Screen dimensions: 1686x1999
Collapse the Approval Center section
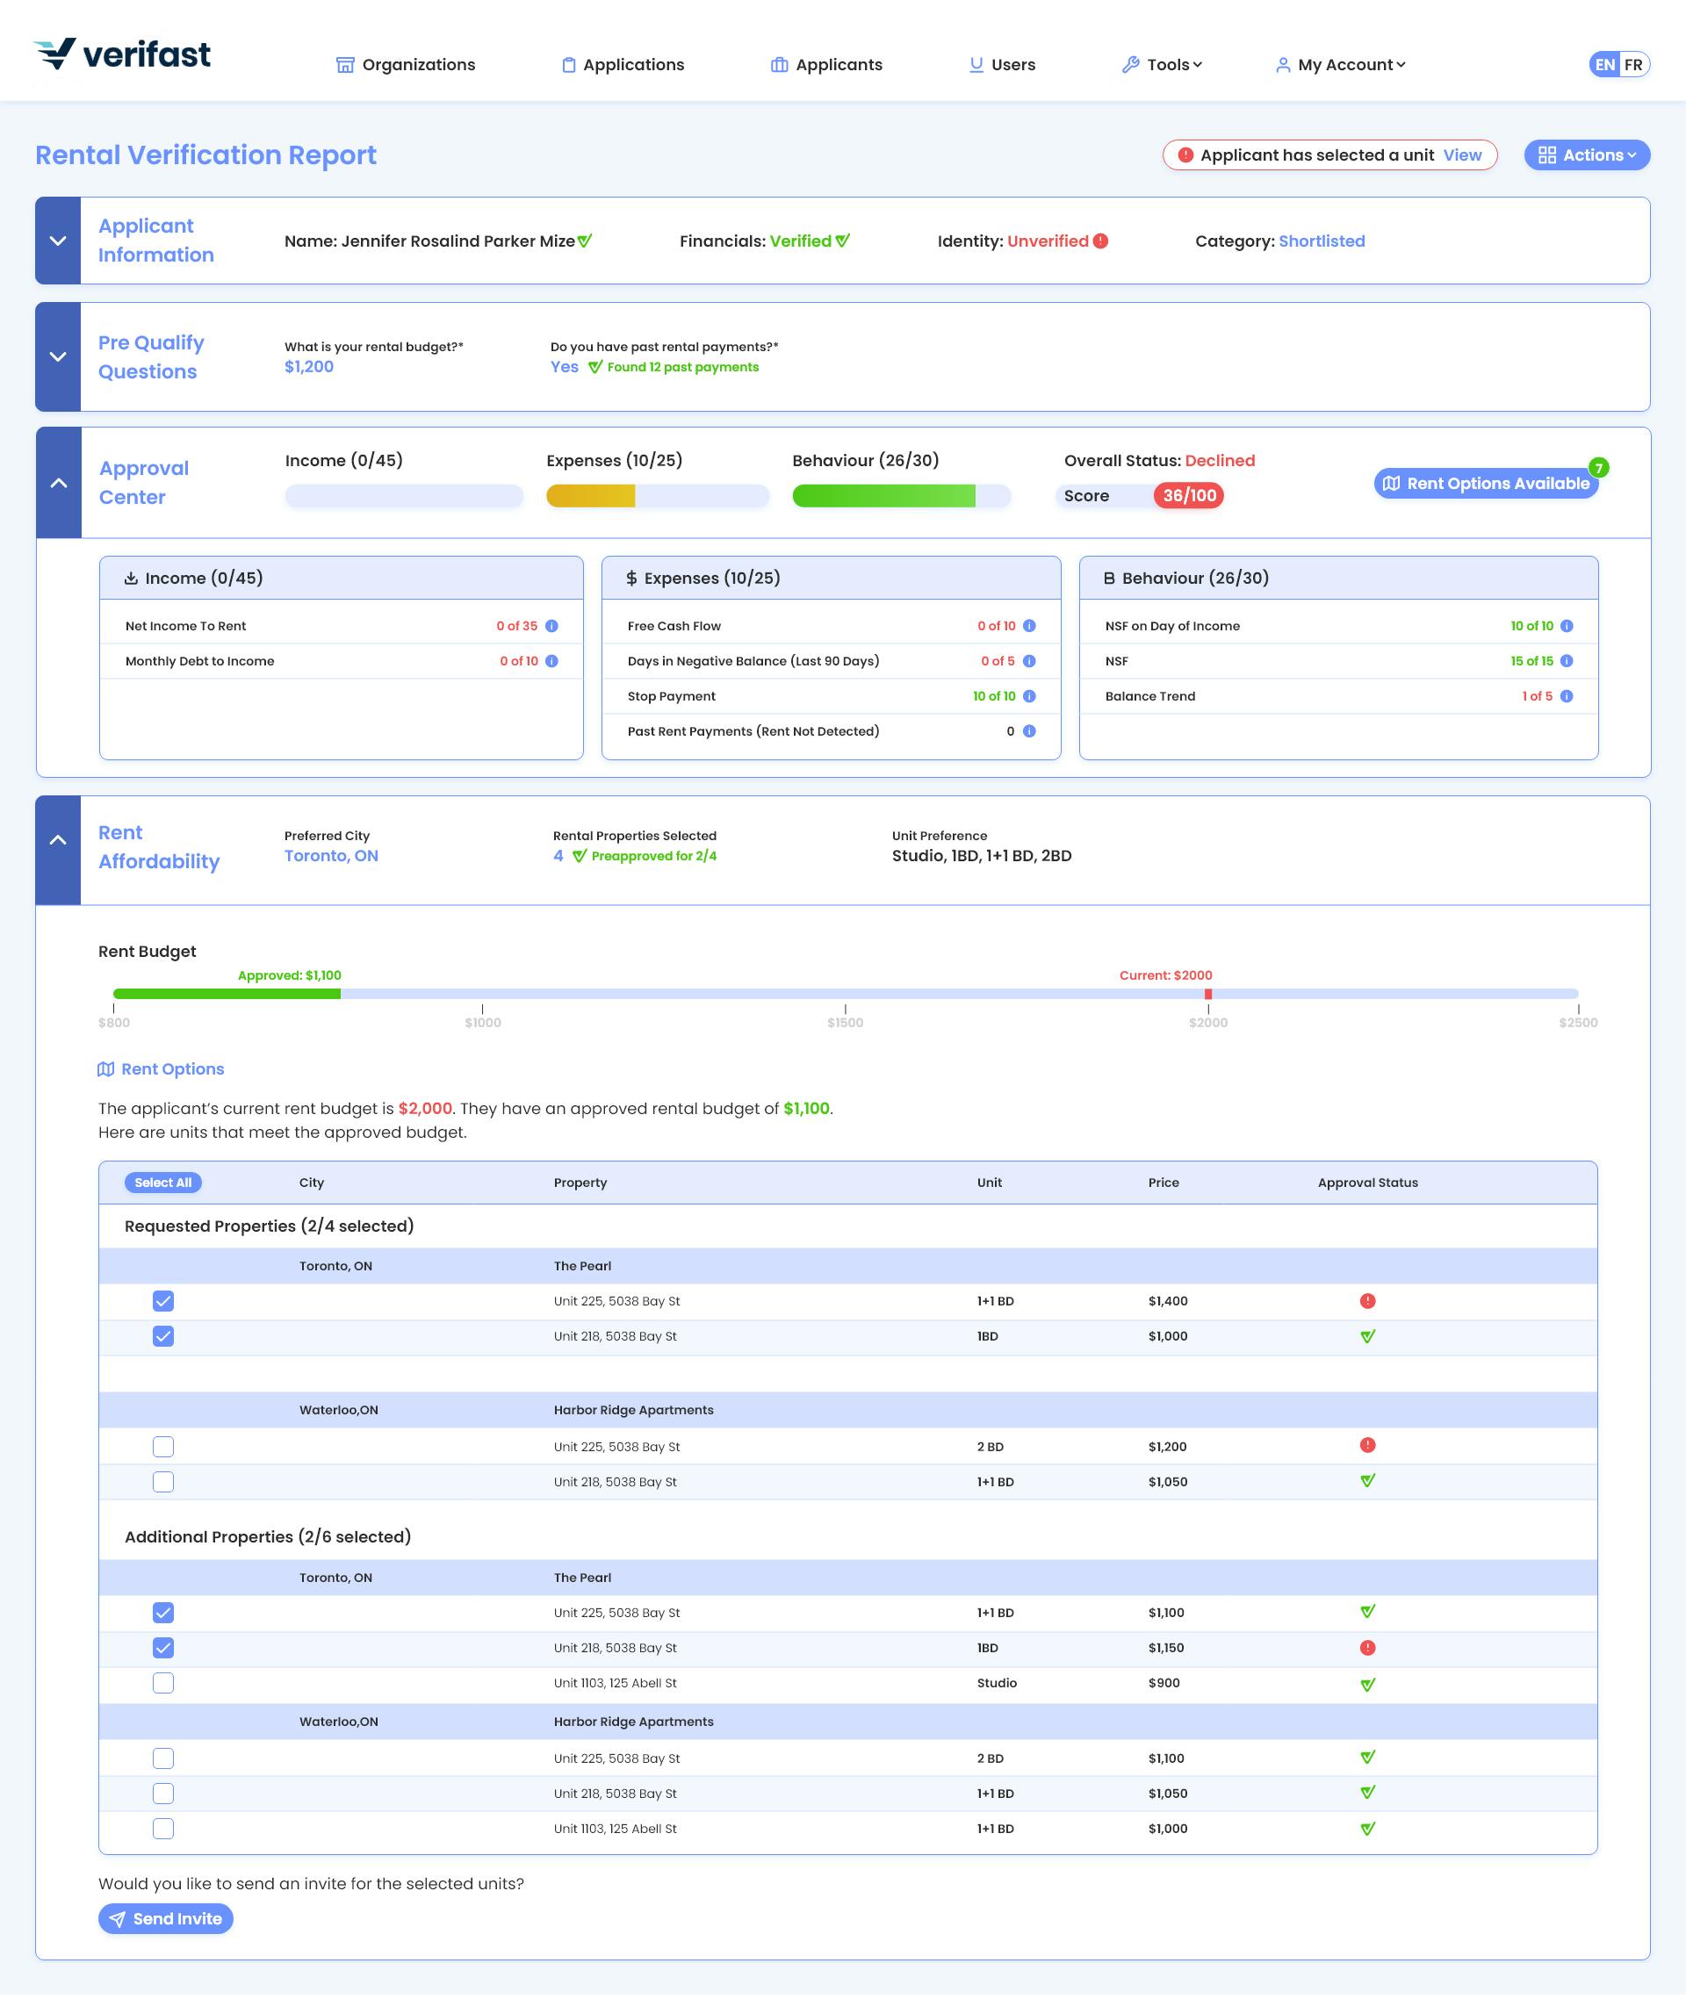58,484
